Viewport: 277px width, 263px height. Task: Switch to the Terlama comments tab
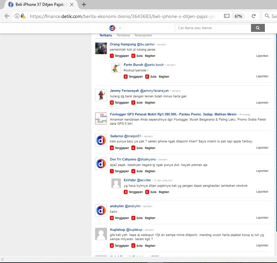tap(123, 35)
